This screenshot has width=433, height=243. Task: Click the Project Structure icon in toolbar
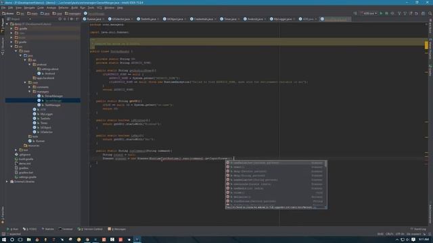point(423,13)
